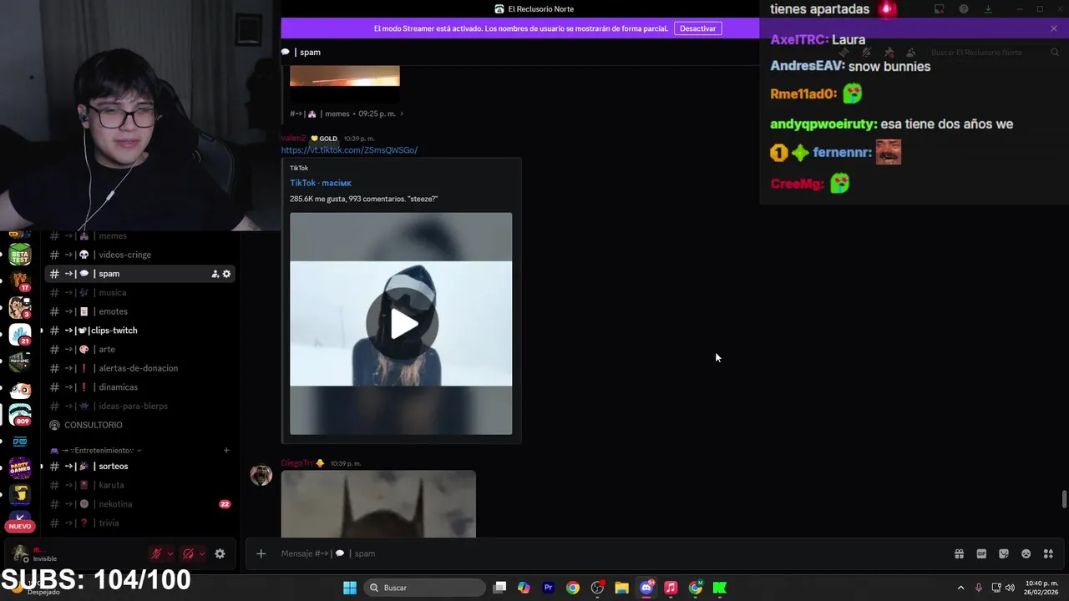Image resolution: width=1069 pixels, height=601 pixels.
Task: Open the trivia channel
Action: [x=139, y=523]
